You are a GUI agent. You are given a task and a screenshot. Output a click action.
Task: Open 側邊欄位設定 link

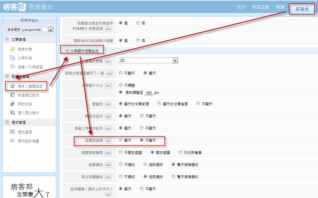point(29,95)
